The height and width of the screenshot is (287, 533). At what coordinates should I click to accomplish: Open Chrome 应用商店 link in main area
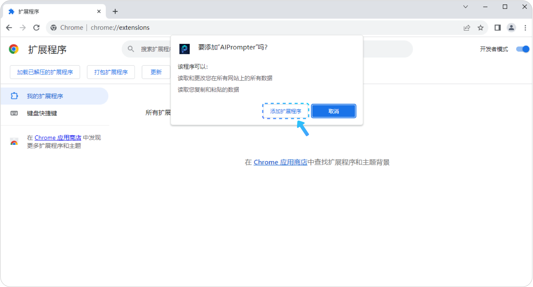pos(281,162)
